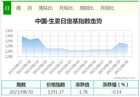Switch to 周环比 tab
This screenshot has height=97, width=140.
(x=46, y=8)
